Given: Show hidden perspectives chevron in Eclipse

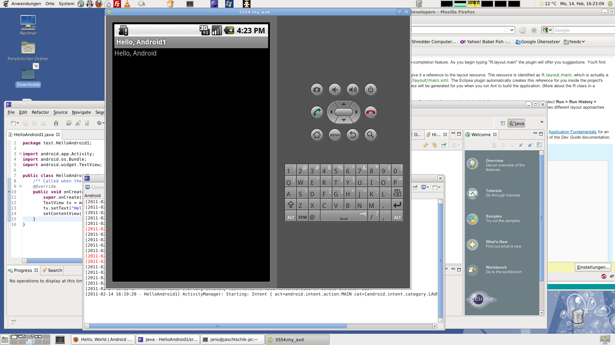Looking at the screenshot, I should (542, 122).
